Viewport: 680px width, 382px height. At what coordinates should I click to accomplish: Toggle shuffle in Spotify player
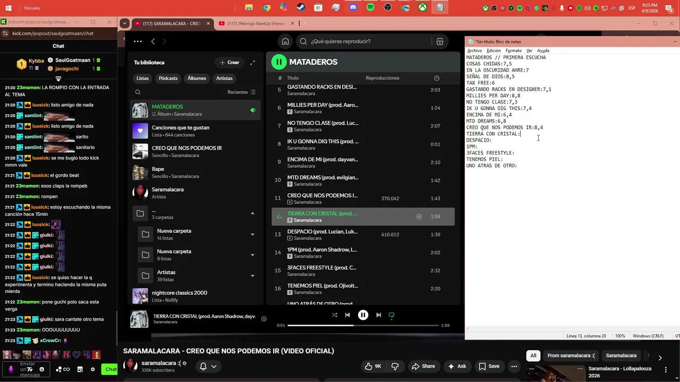[334, 315]
